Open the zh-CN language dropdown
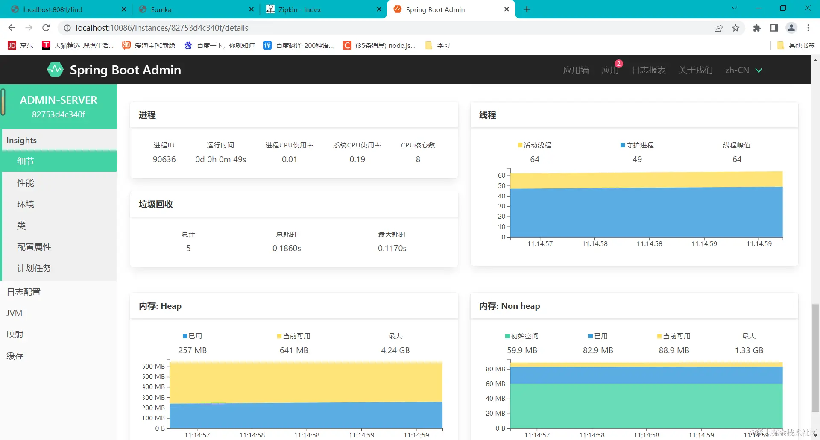Image resolution: width=820 pixels, height=440 pixels. (744, 70)
